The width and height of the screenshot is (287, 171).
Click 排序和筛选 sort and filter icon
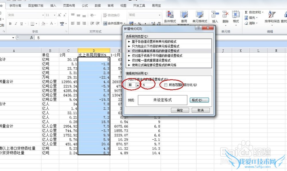click(272, 17)
